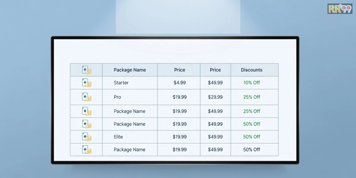This screenshot has width=356, height=178.
Task: Select the Pro package name
Action: click(x=117, y=97)
